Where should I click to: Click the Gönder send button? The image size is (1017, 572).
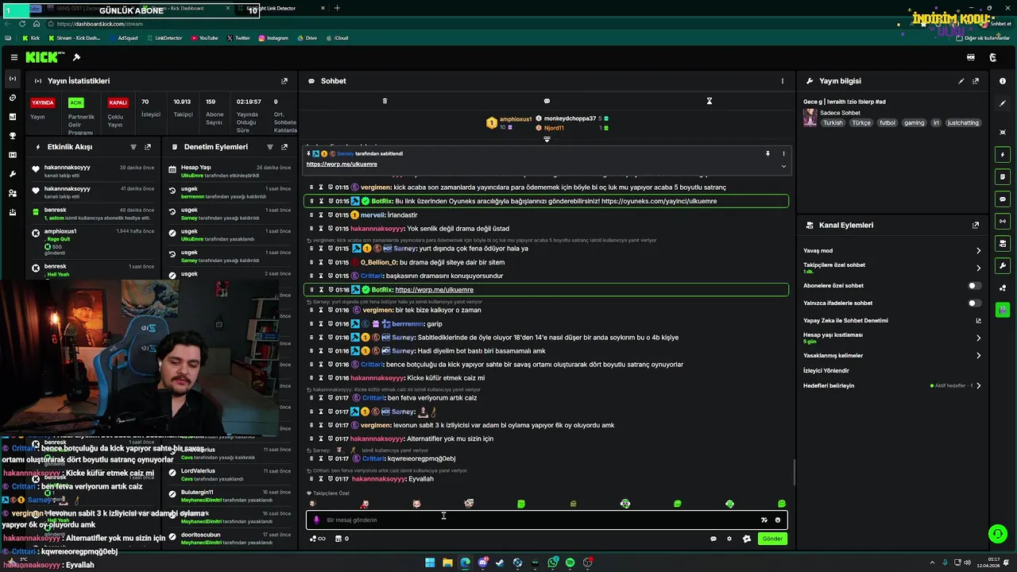point(772,539)
